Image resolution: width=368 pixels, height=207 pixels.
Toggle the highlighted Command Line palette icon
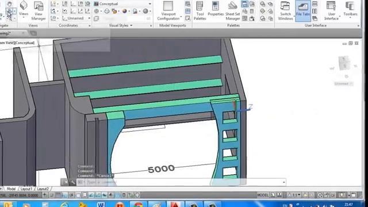click(x=244, y=4)
